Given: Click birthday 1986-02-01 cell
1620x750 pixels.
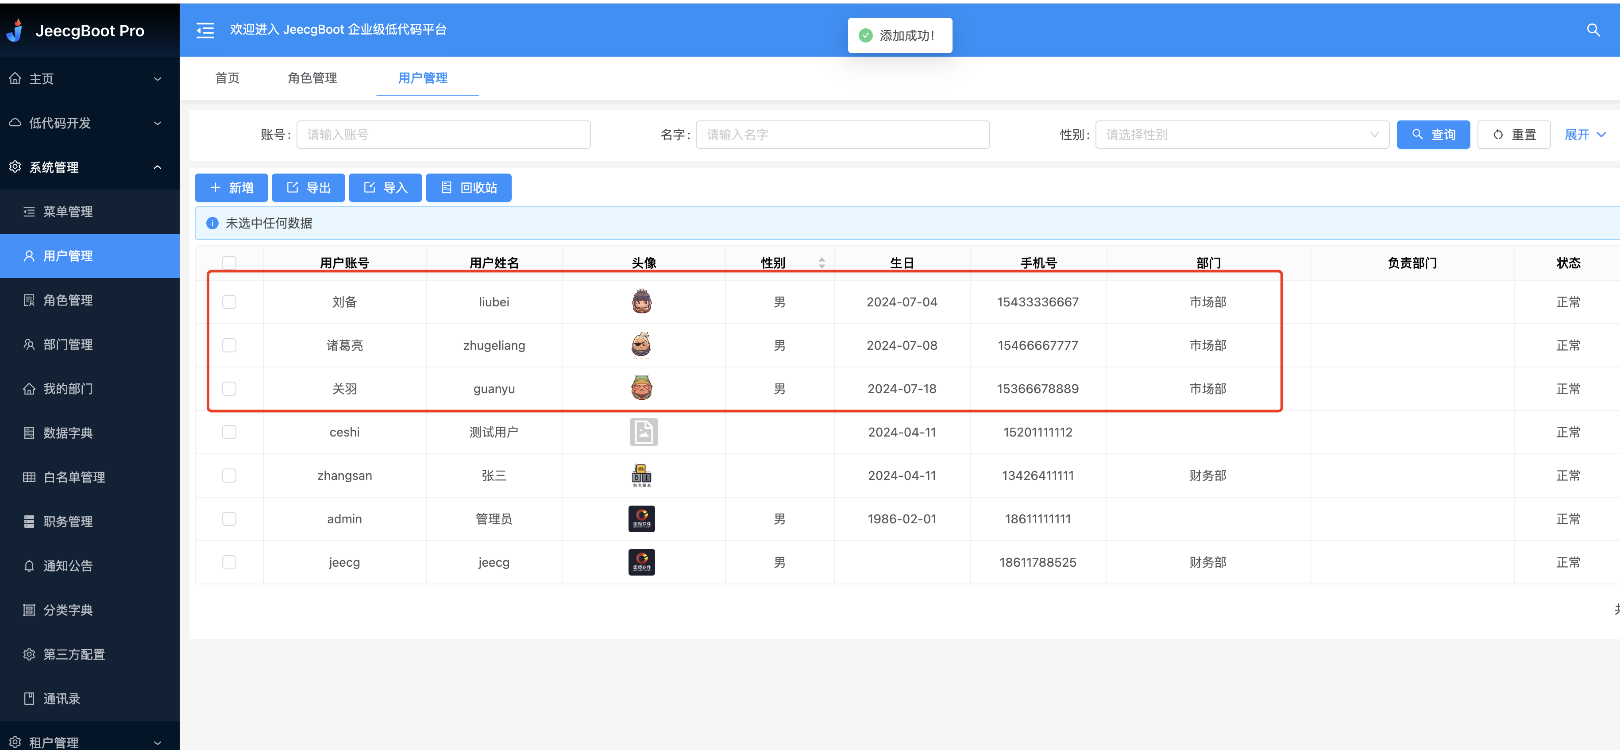Looking at the screenshot, I should pyautogui.click(x=902, y=519).
